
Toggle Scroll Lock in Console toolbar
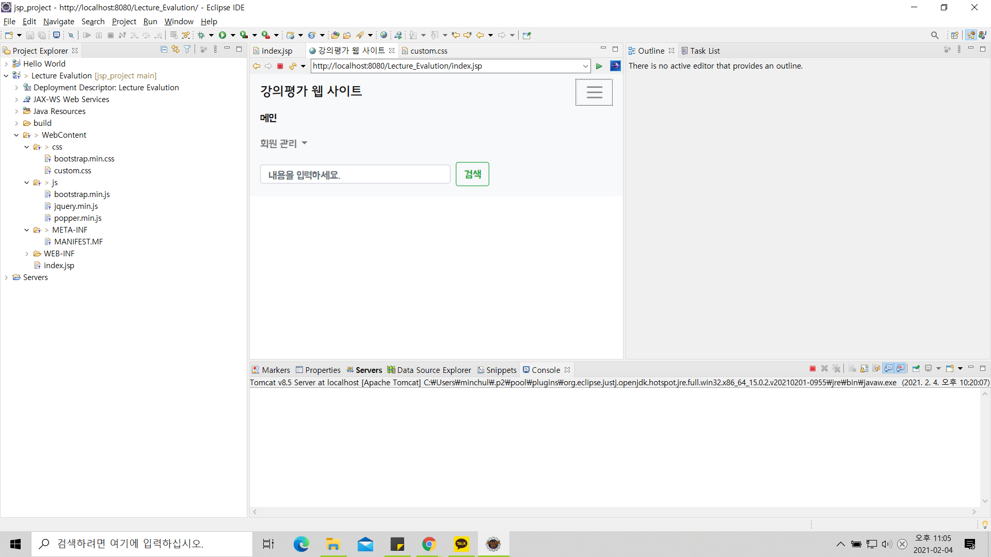coord(865,369)
